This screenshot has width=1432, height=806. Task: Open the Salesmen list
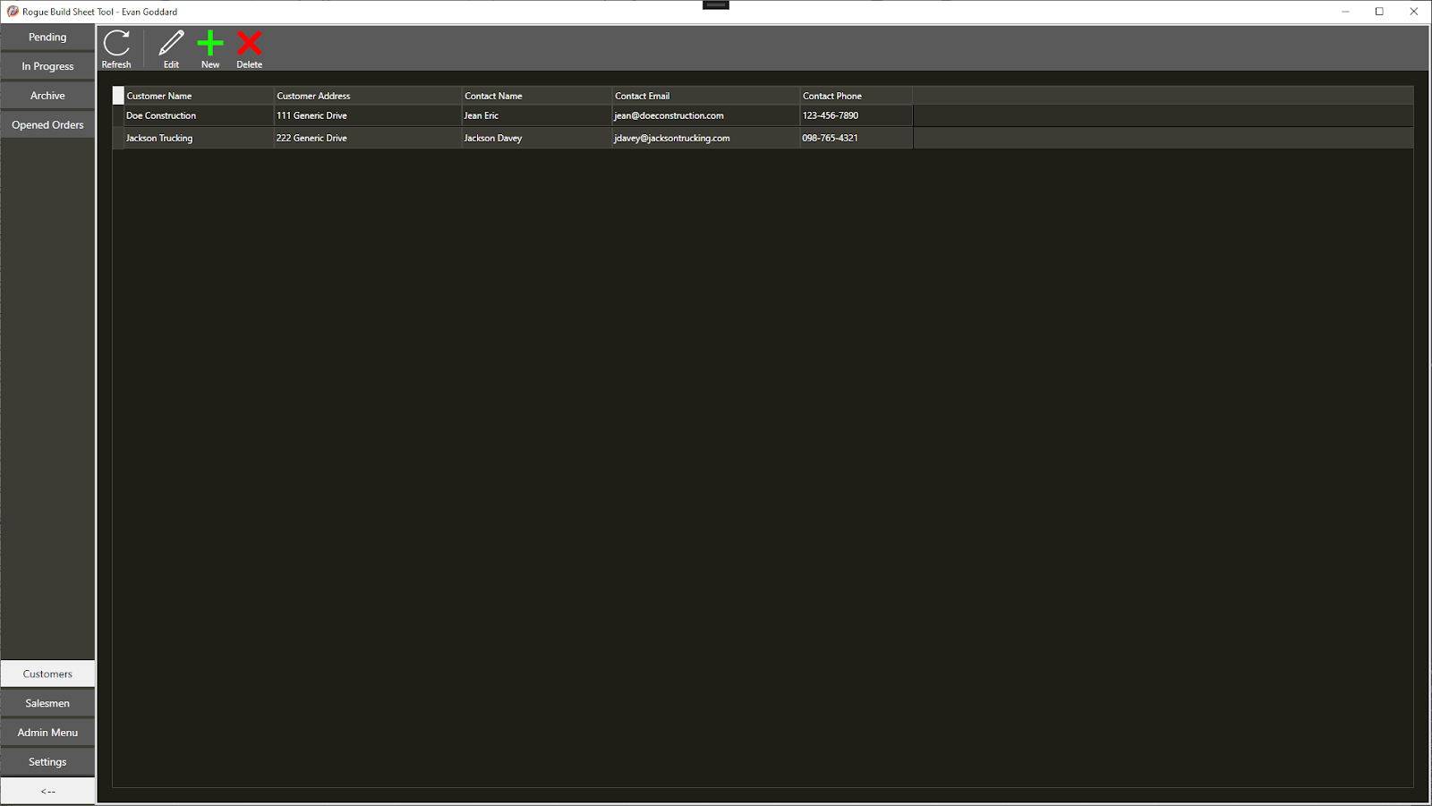[47, 703]
